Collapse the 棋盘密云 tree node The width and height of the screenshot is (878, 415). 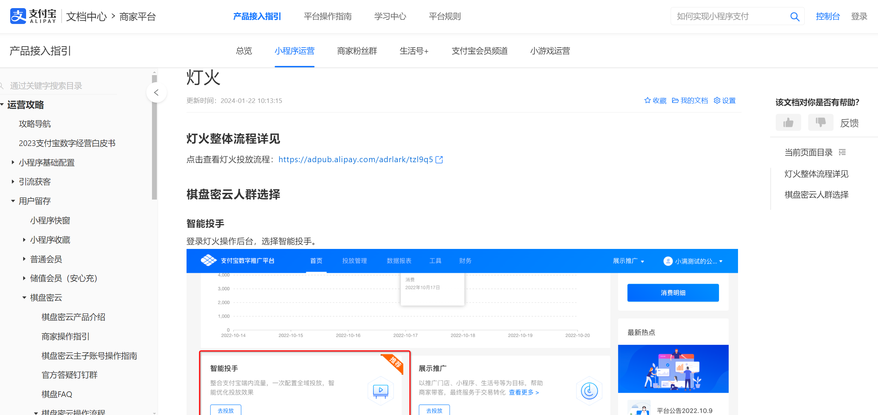24,298
